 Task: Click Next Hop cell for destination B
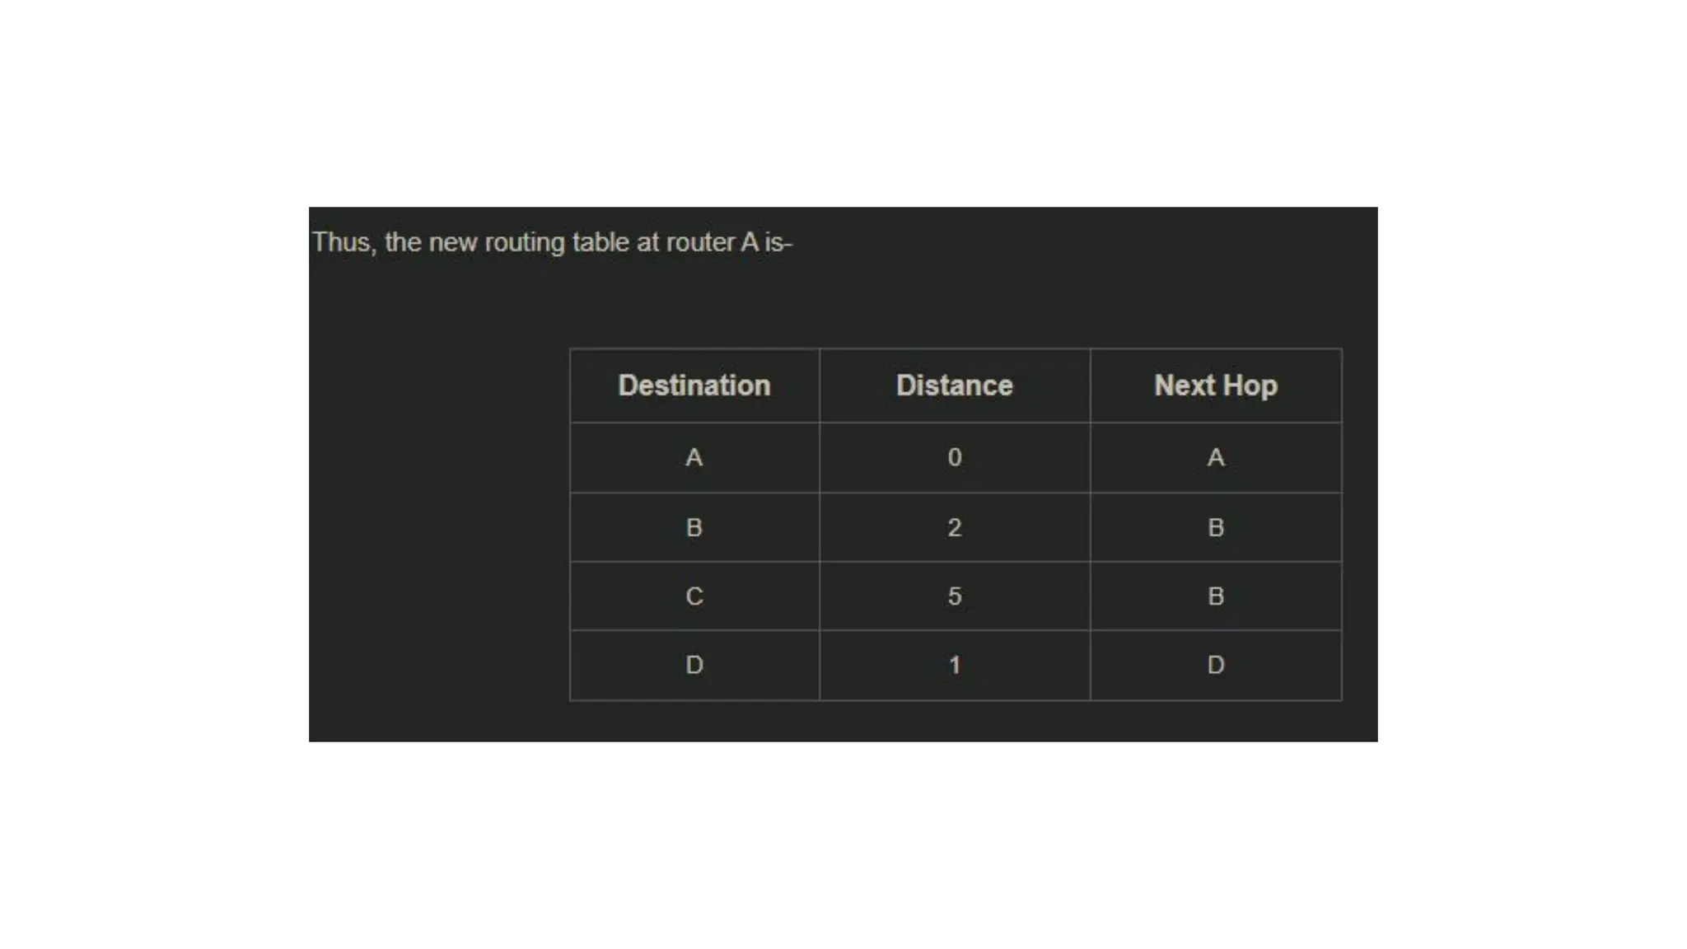pos(1215,527)
